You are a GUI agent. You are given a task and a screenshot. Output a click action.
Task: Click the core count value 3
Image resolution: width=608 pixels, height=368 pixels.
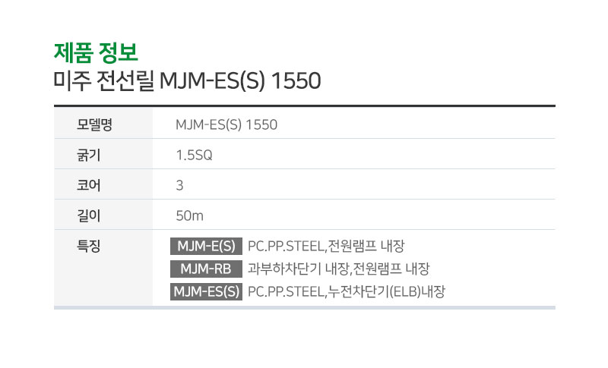(x=179, y=185)
